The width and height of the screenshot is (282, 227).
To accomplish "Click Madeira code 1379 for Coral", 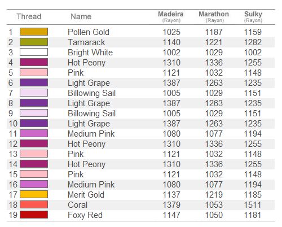I will click(x=171, y=205).
